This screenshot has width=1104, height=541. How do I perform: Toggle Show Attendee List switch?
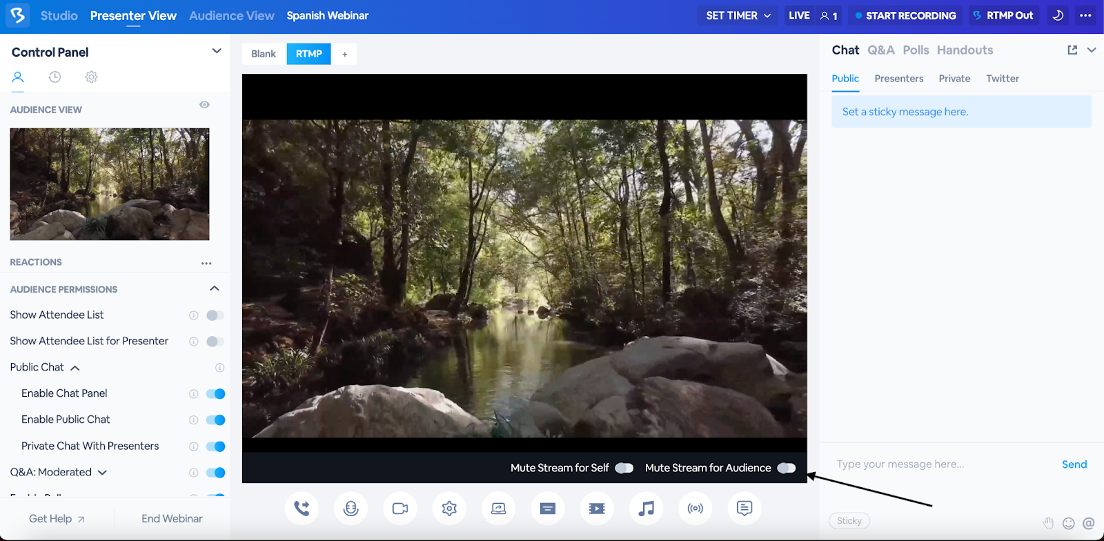[215, 315]
